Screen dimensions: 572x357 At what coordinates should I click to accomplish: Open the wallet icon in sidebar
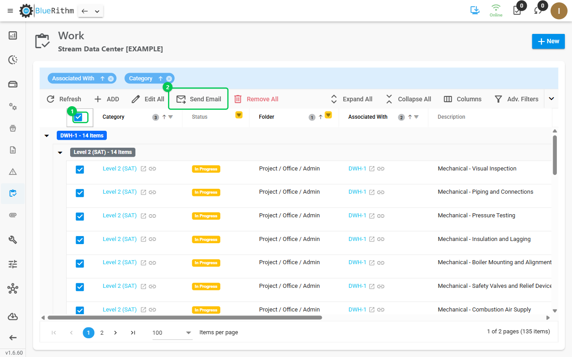pyautogui.click(x=13, y=84)
